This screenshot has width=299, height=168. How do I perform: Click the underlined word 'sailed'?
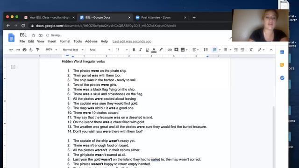click(156, 160)
